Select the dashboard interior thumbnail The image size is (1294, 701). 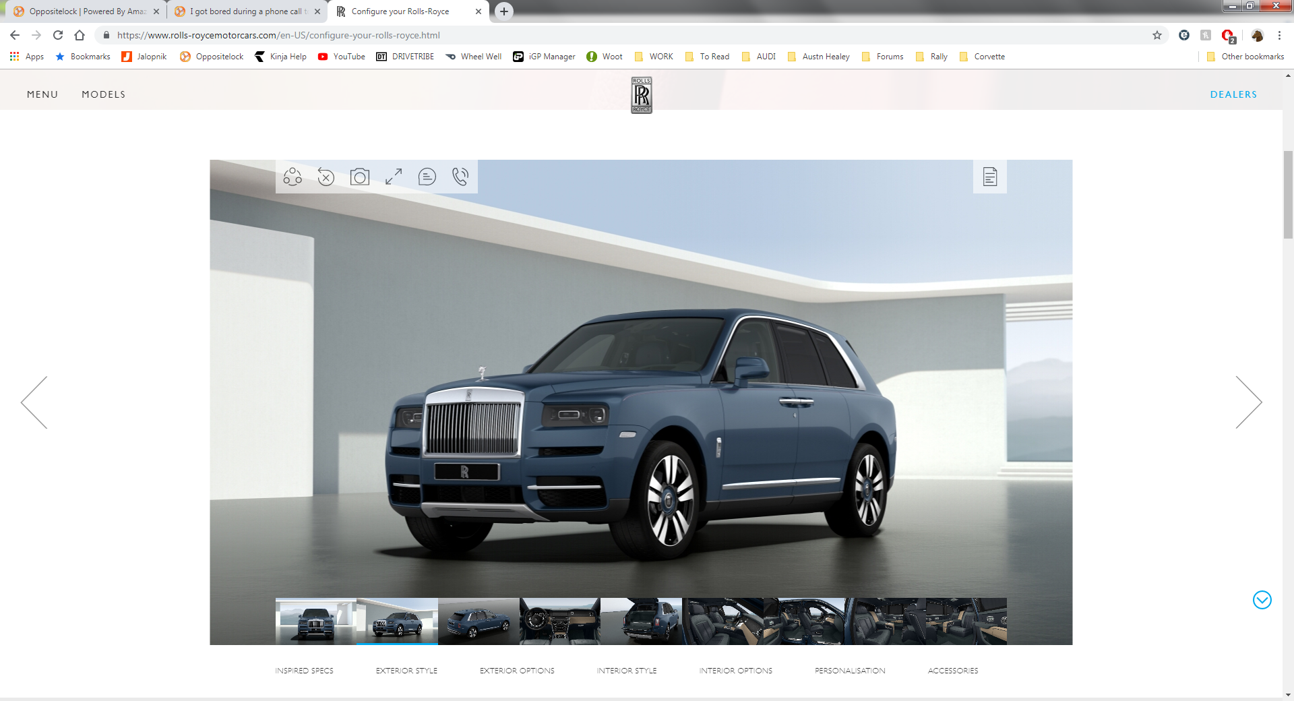[x=560, y=621]
